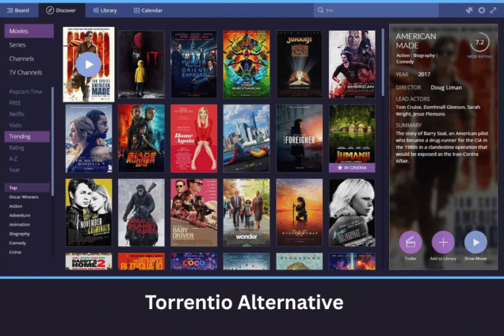This screenshot has height=336, width=504.
Task: Click the 7.2 IMDB rating circle
Action: (480, 42)
